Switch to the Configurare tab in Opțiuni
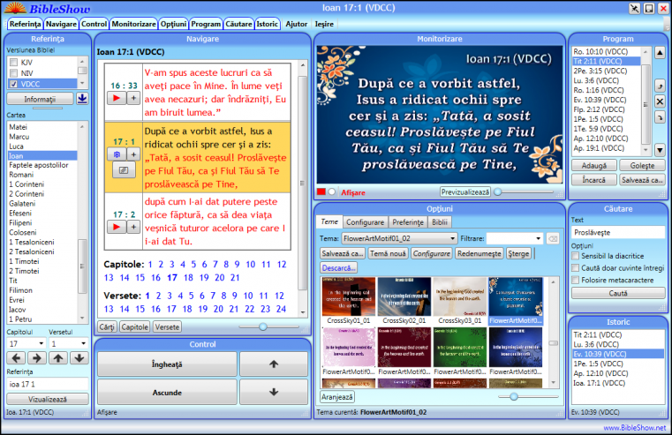This screenshot has height=435, width=672. coord(365,222)
